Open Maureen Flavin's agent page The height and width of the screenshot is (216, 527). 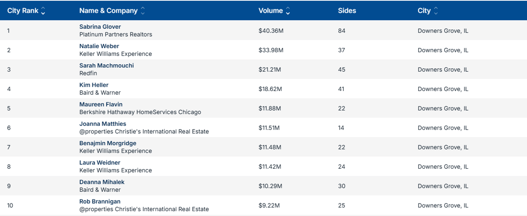click(101, 104)
